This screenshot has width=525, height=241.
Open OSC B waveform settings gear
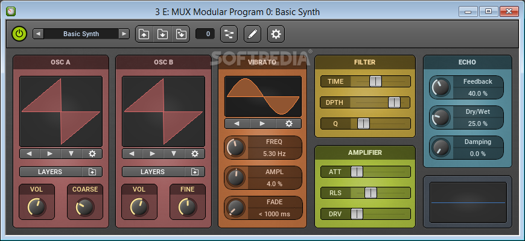coord(194,154)
